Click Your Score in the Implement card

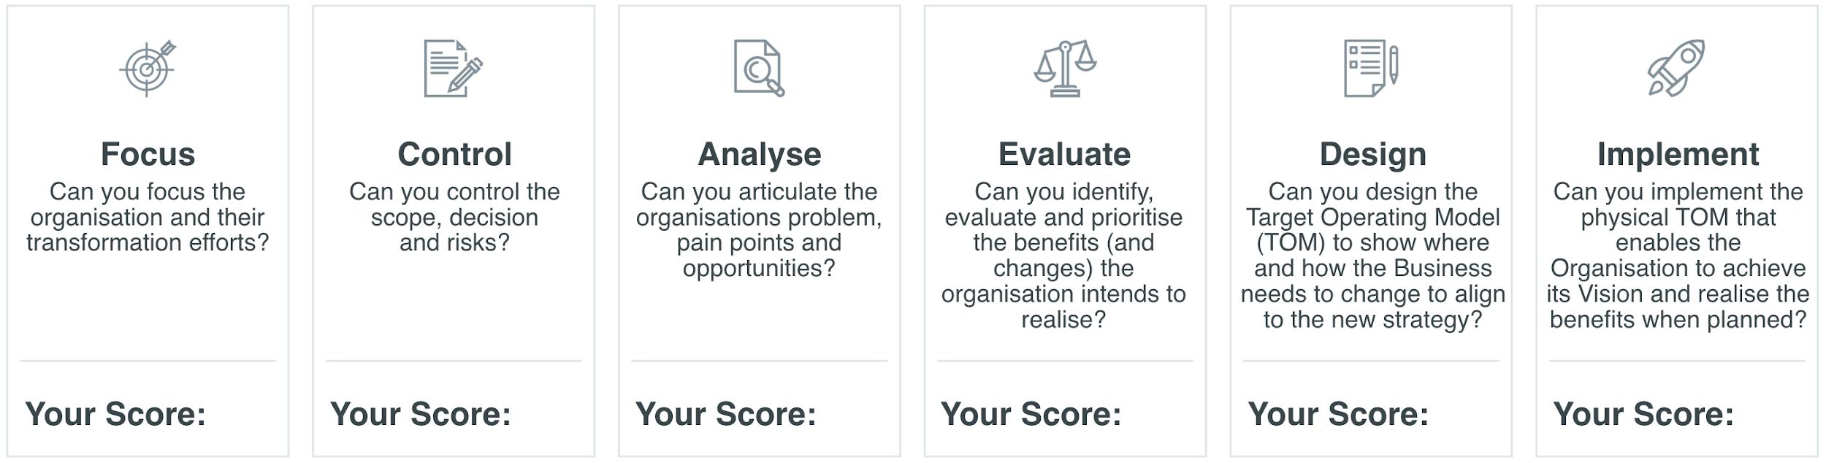pyautogui.click(x=1643, y=414)
